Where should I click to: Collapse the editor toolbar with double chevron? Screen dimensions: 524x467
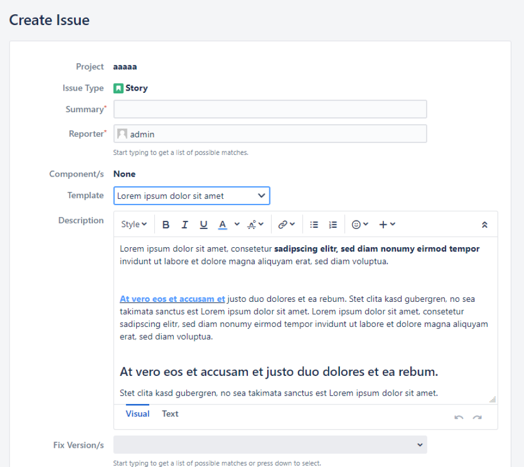click(x=485, y=225)
